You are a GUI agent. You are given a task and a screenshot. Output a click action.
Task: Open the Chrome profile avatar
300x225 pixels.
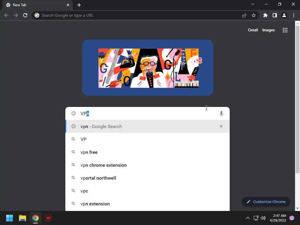click(284, 15)
